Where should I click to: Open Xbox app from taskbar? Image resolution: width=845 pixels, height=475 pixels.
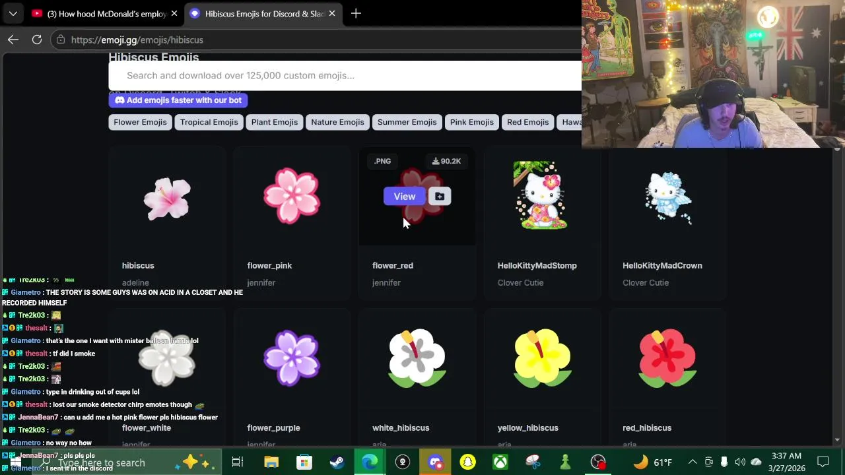[500, 462]
